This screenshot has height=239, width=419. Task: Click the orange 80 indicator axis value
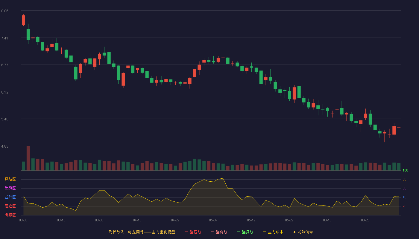pos(404,180)
